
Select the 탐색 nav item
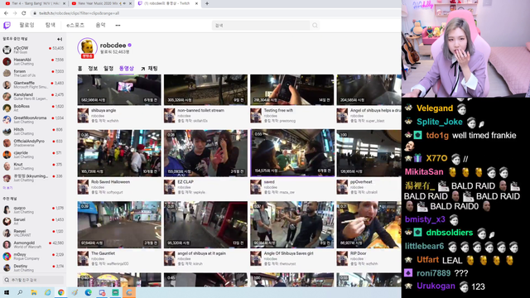tap(51, 26)
